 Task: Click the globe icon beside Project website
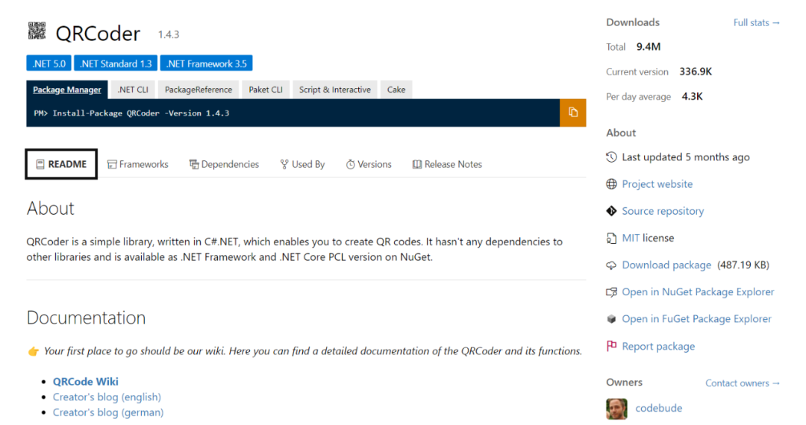pyautogui.click(x=611, y=183)
